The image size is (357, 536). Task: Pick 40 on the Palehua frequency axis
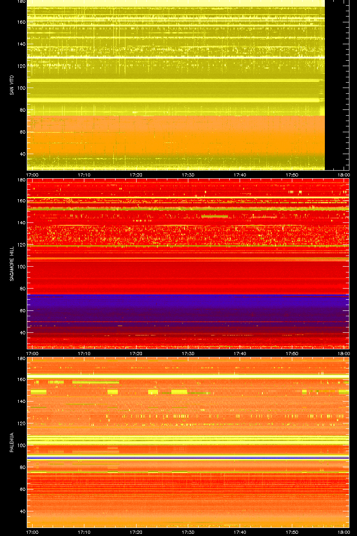22,511
